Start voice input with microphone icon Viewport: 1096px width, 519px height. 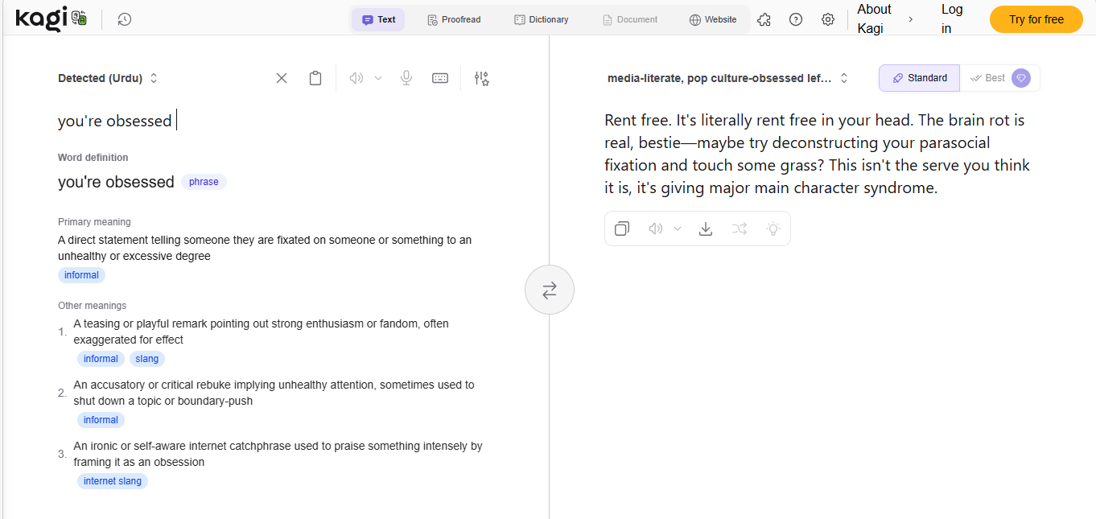pyautogui.click(x=407, y=78)
